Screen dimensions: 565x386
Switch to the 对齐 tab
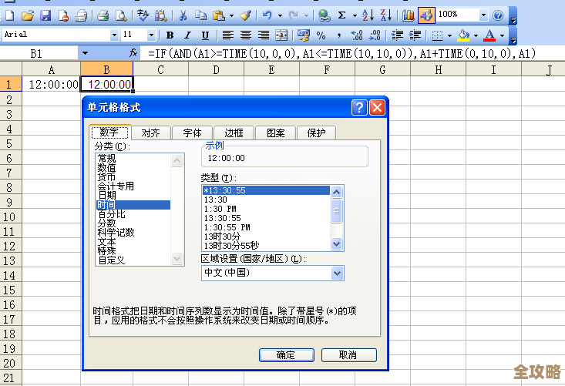[150, 133]
